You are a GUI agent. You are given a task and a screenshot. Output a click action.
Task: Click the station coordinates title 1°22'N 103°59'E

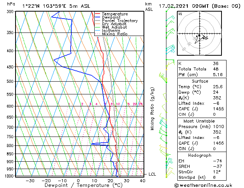click(x=44, y=6)
